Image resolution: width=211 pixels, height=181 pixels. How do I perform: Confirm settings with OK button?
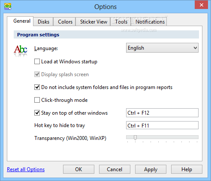pos(78,169)
